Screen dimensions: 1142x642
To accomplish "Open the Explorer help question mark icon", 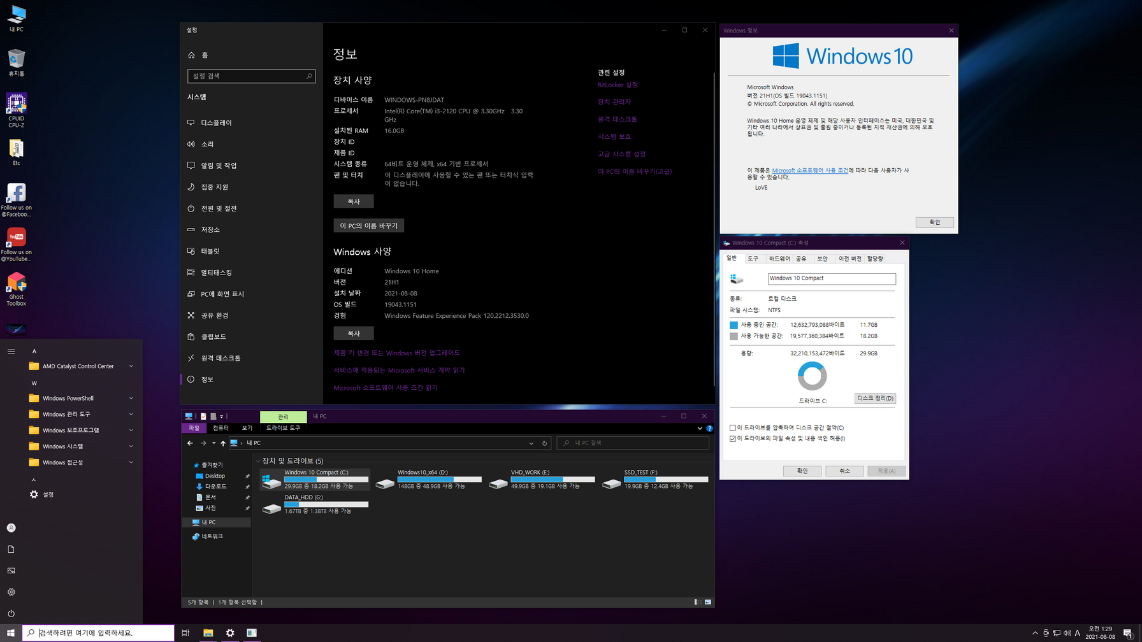I will click(709, 428).
